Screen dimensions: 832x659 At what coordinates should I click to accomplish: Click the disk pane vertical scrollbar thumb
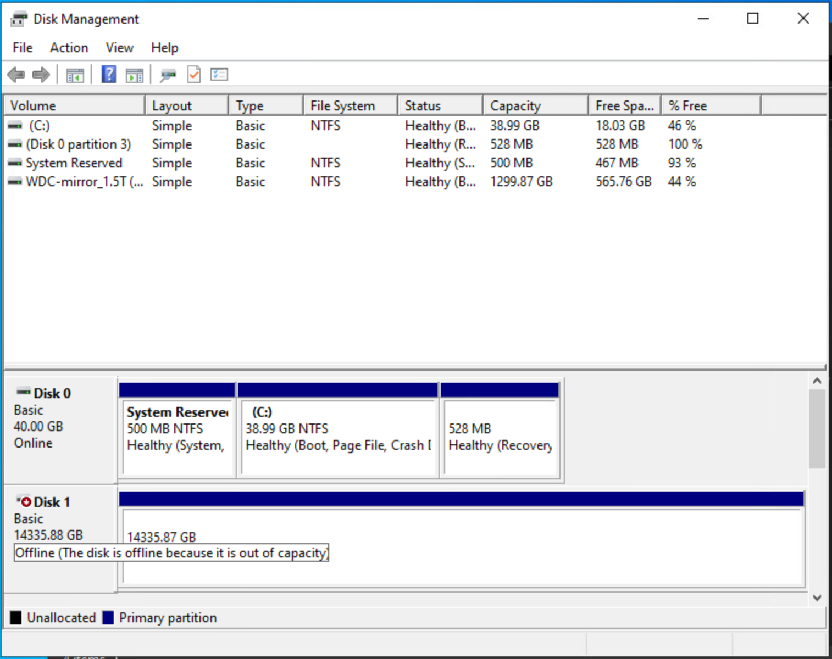pyautogui.click(x=817, y=428)
